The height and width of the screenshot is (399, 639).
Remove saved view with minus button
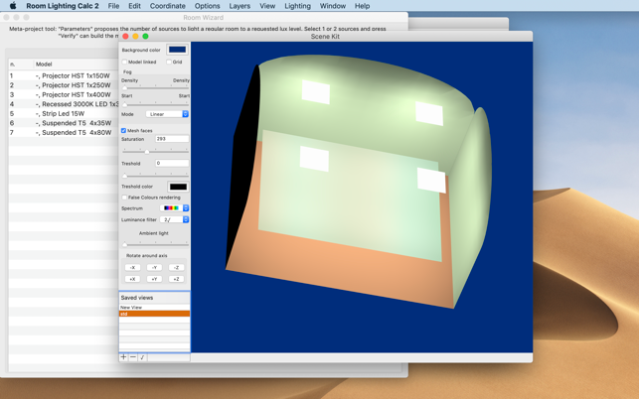(133, 357)
